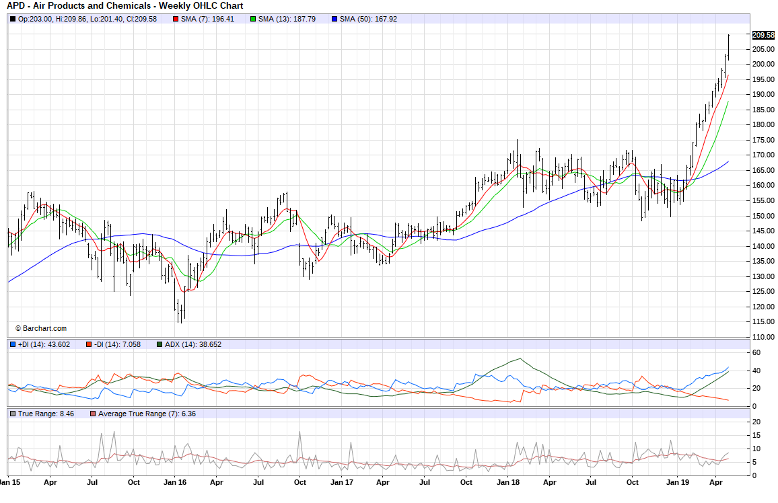Click the 'Jan 15' date axis label
This screenshot has height=503, width=778.
click(10, 481)
